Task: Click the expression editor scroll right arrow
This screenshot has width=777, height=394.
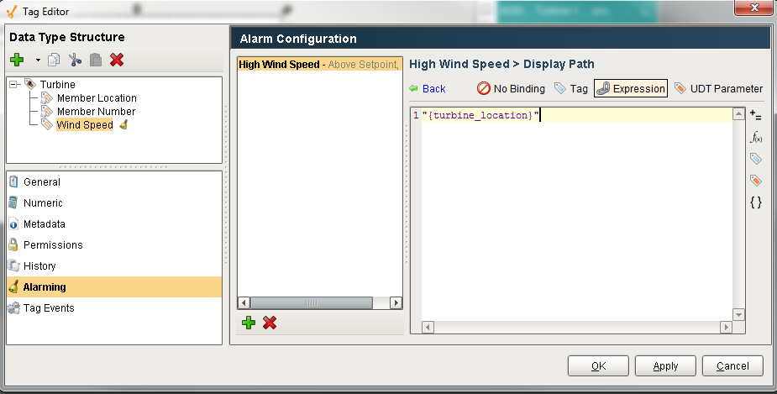Action: click(x=727, y=327)
